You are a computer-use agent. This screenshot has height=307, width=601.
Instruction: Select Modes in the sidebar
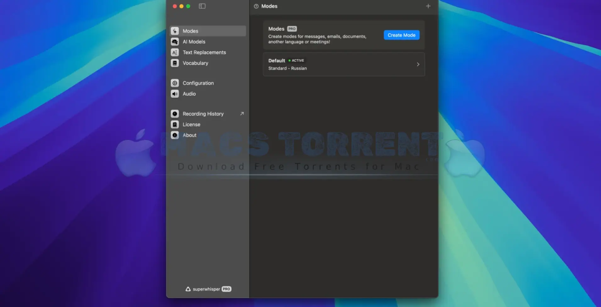coord(208,31)
